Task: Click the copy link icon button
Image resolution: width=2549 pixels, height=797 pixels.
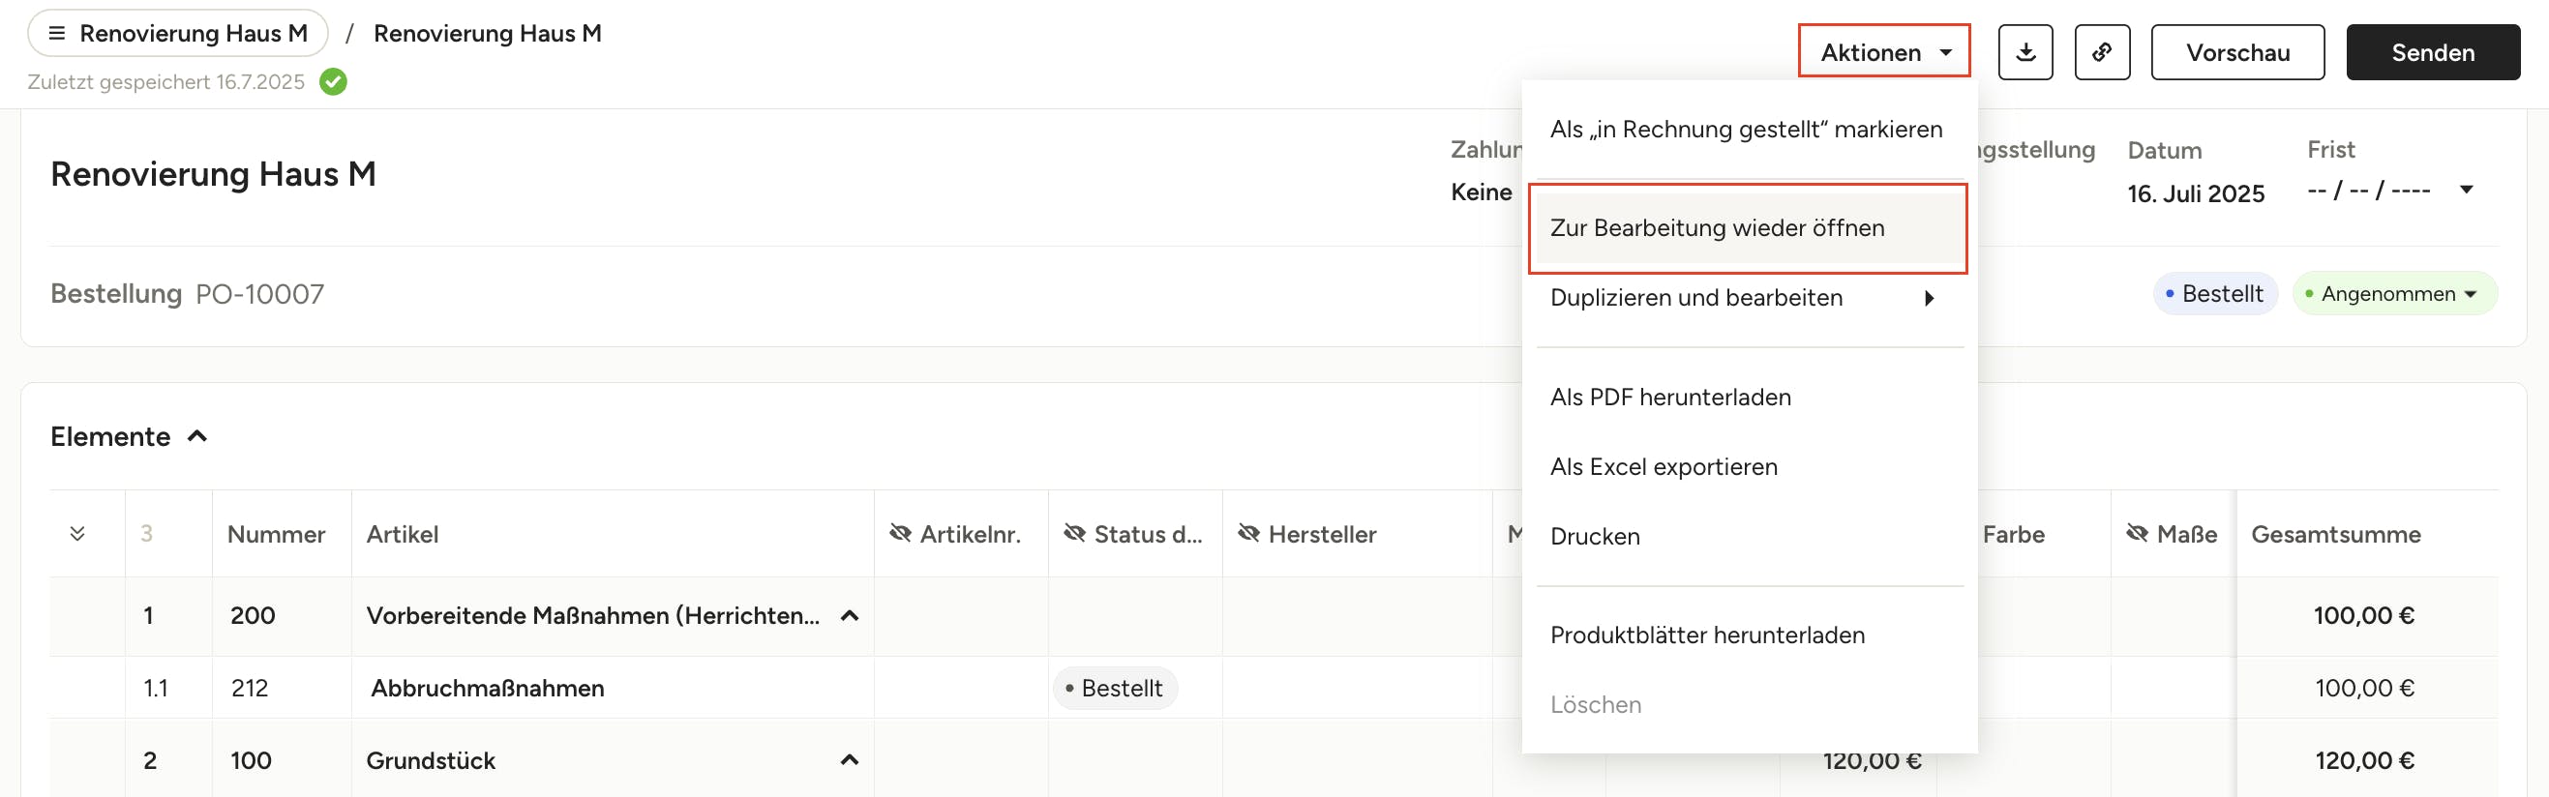Action: 2101,52
